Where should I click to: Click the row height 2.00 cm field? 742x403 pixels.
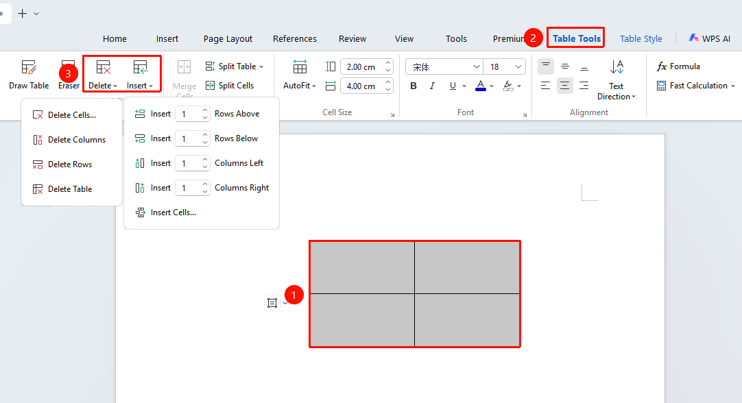[366, 66]
